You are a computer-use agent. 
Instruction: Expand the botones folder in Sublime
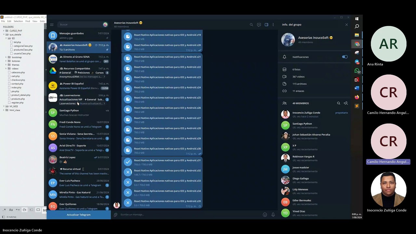coord(6,61)
